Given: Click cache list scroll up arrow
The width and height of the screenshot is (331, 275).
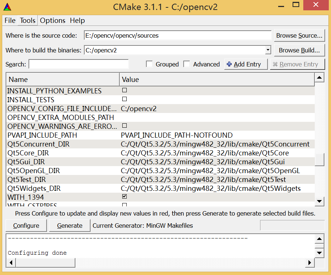Looking at the screenshot, I should [x=320, y=78].
